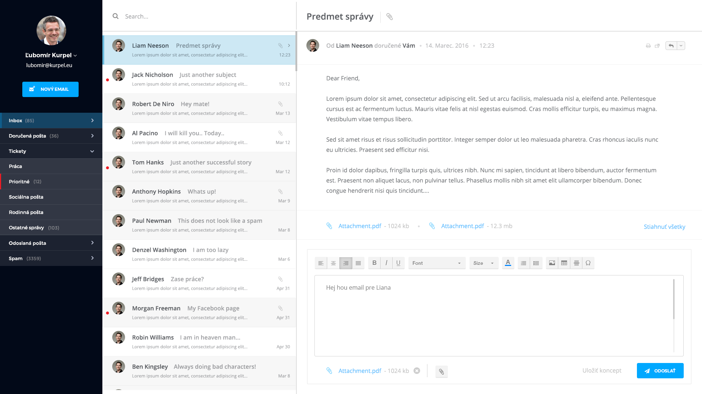Open the text color picker

[x=508, y=263]
